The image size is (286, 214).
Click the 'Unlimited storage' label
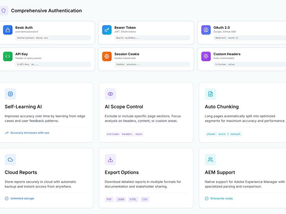point(22,199)
